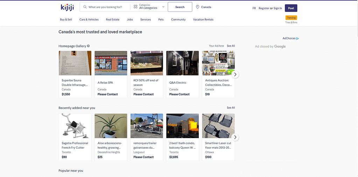The width and height of the screenshot is (358, 177).
Task: Open the remorques/trailer listing image
Action: (147, 126)
